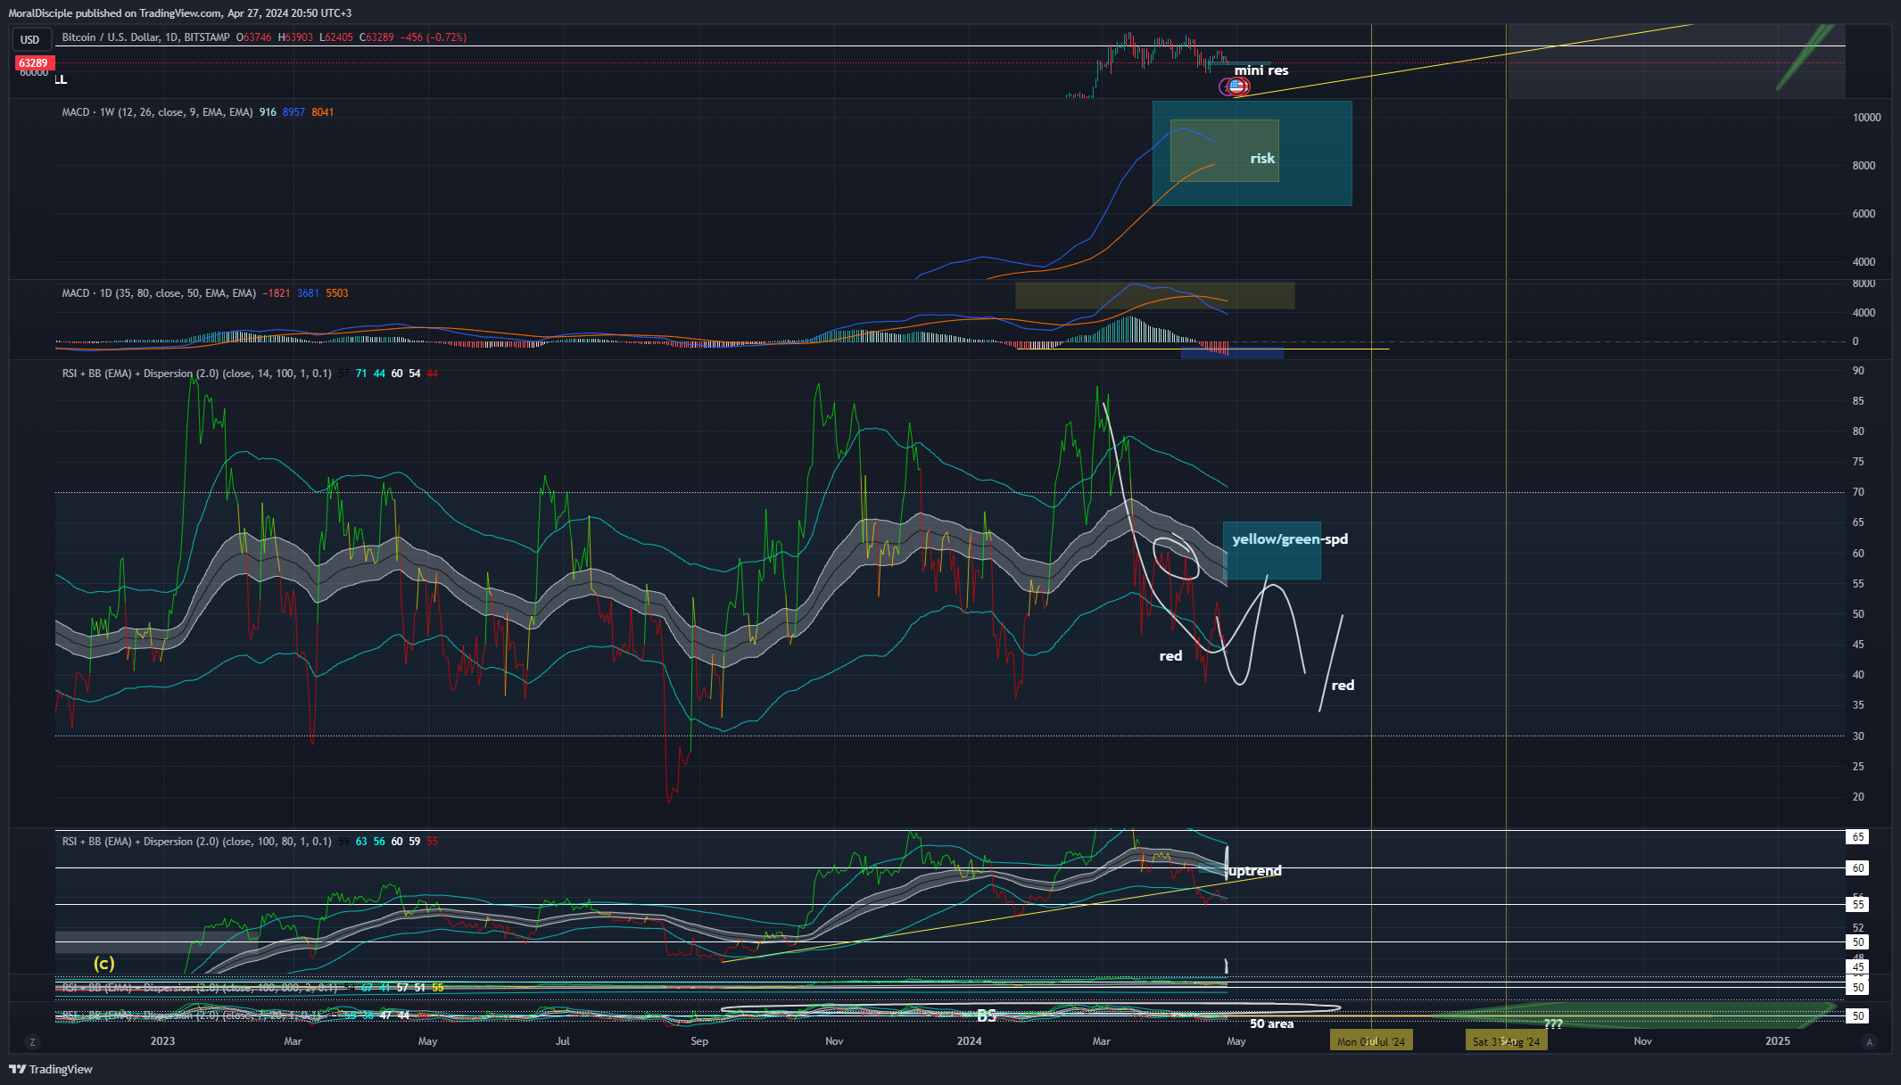The image size is (1901, 1085).
Task: Click the Sep time axis label
Action: click(x=699, y=1041)
